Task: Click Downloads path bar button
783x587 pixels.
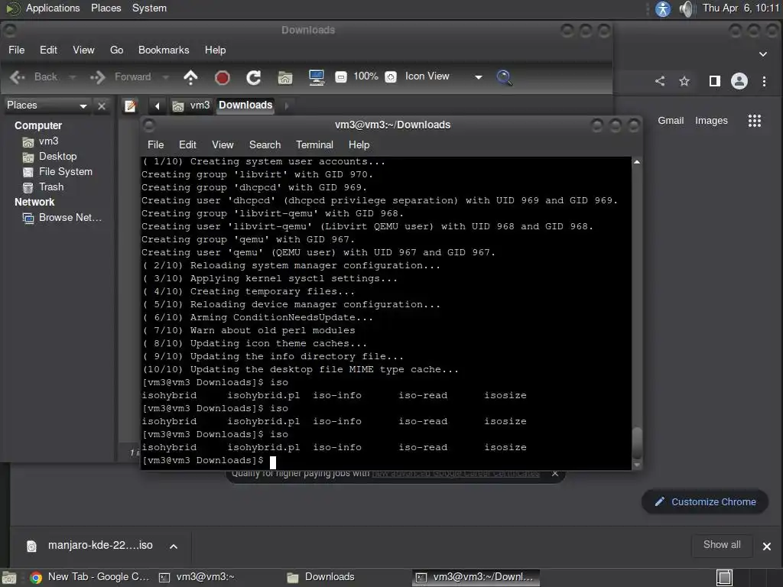Action: (245, 105)
